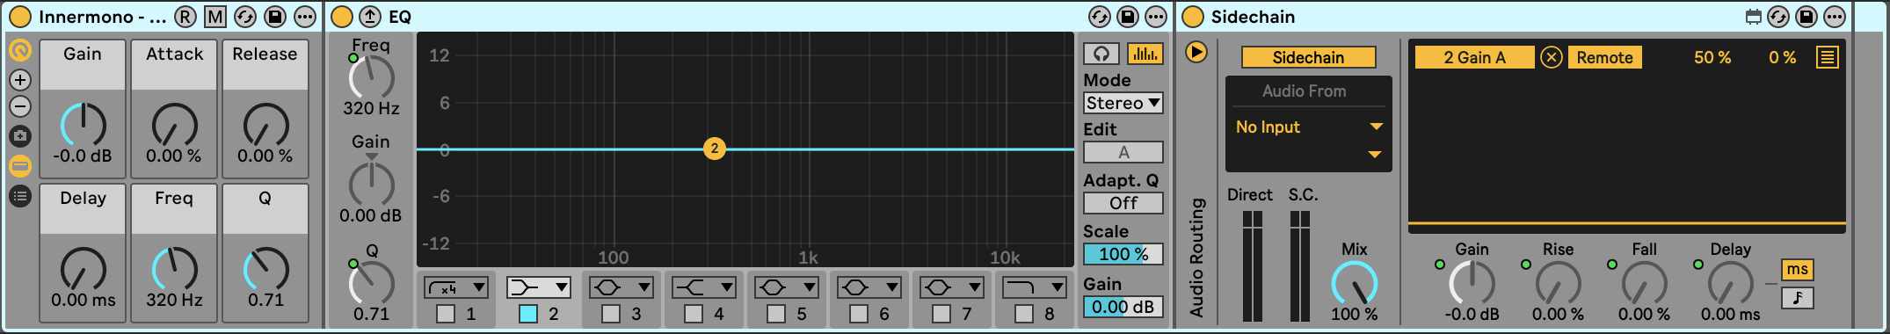Open the filter type dropdown for band 1
This screenshot has height=334, width=1890.
456,287
